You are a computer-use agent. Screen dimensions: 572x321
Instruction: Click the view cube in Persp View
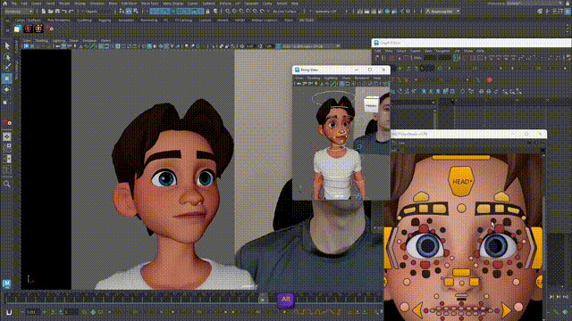pyautogui.click(x=371, y=105)
